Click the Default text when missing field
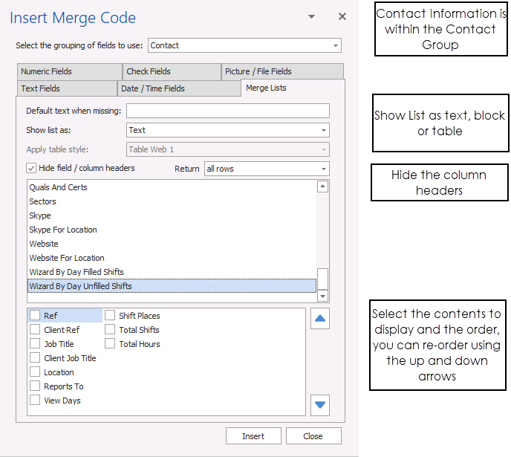 pyautogui.click(x=227, y=111)
